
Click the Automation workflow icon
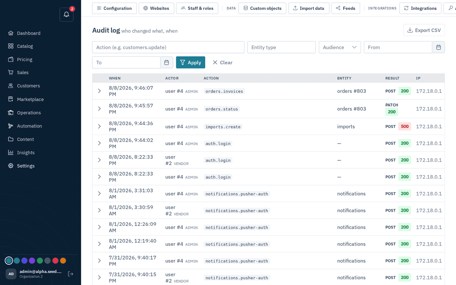coord(11,126)
